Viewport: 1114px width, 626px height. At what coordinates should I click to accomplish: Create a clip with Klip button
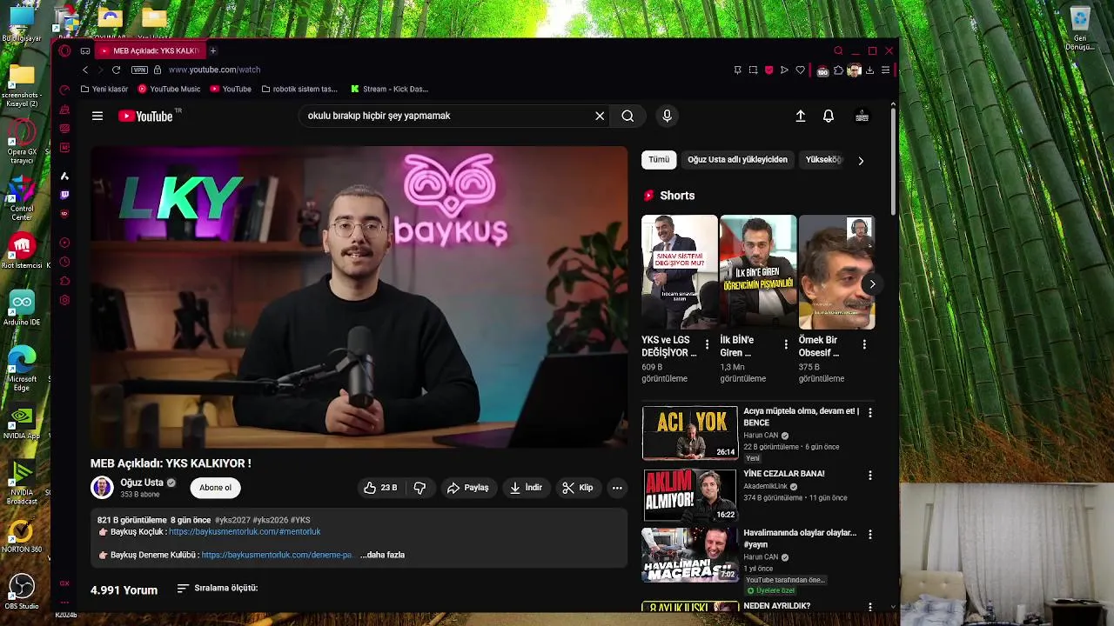[578, 488]
